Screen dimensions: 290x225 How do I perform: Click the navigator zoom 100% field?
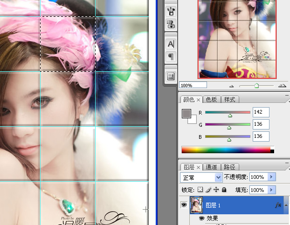pos(193,85)
